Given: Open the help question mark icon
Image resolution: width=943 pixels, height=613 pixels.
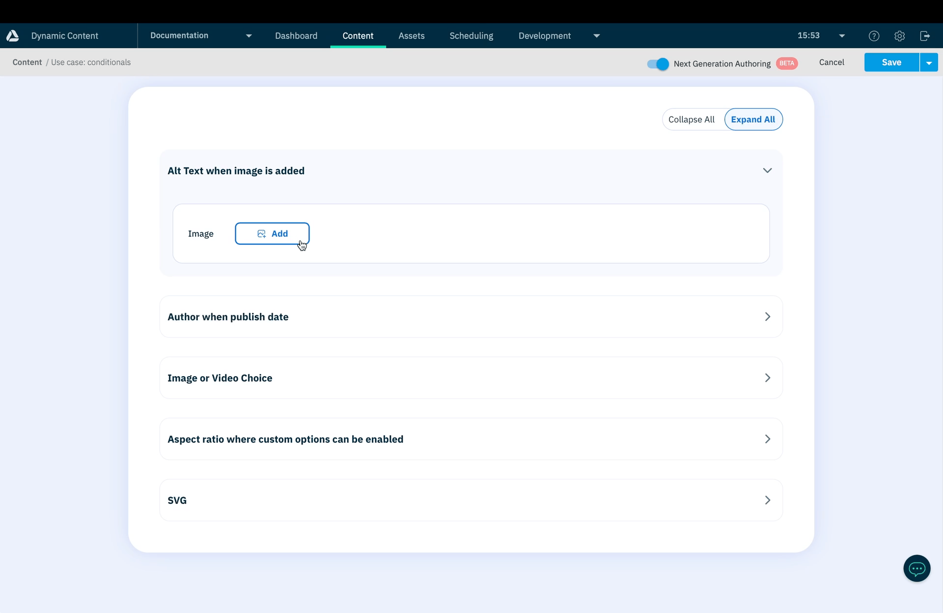Looking at the screenshot, I should point(874,36).
